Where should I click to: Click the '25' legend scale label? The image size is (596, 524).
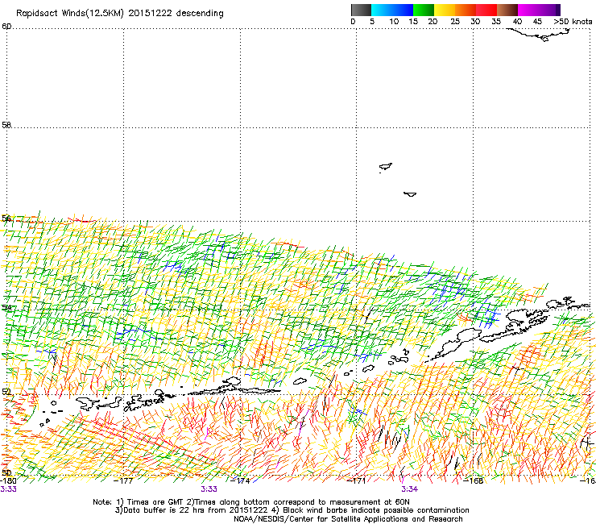(455, 22)
